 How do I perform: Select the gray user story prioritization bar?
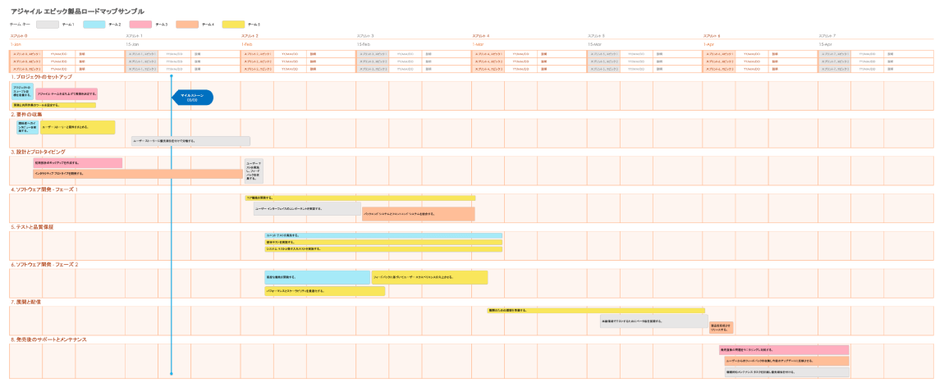click(x=190, y=141)
